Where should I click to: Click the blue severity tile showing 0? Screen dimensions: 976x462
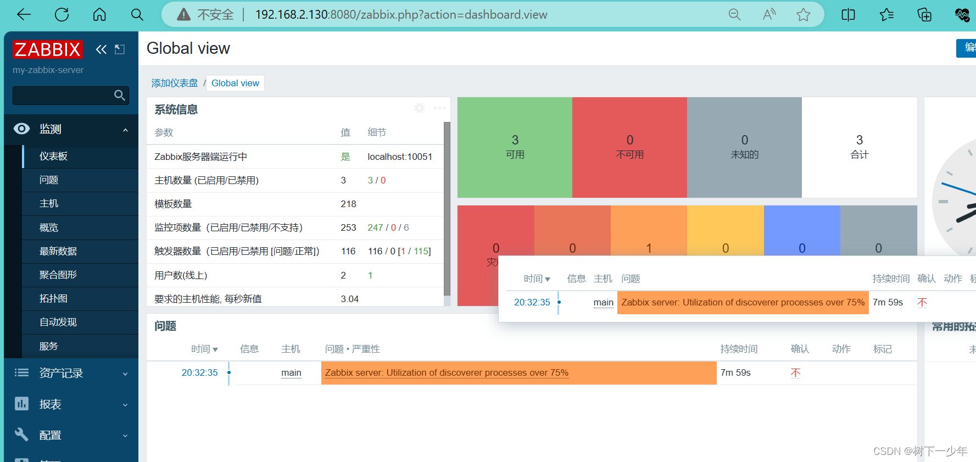[x=802, y=231]
